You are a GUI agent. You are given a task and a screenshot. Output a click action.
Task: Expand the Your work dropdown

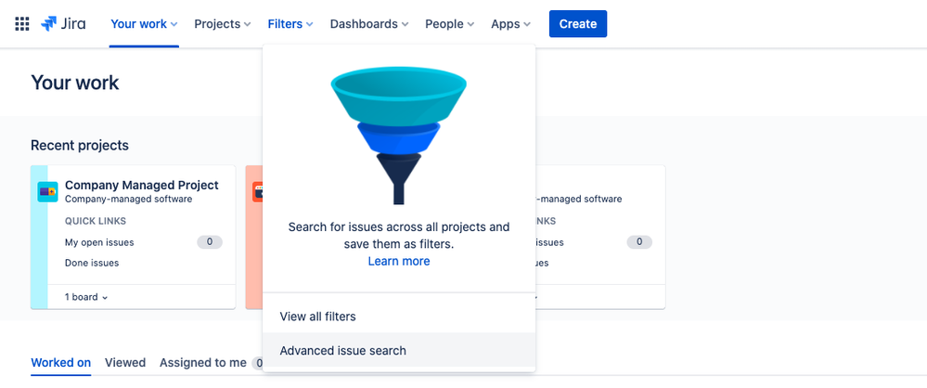[144, 23]
